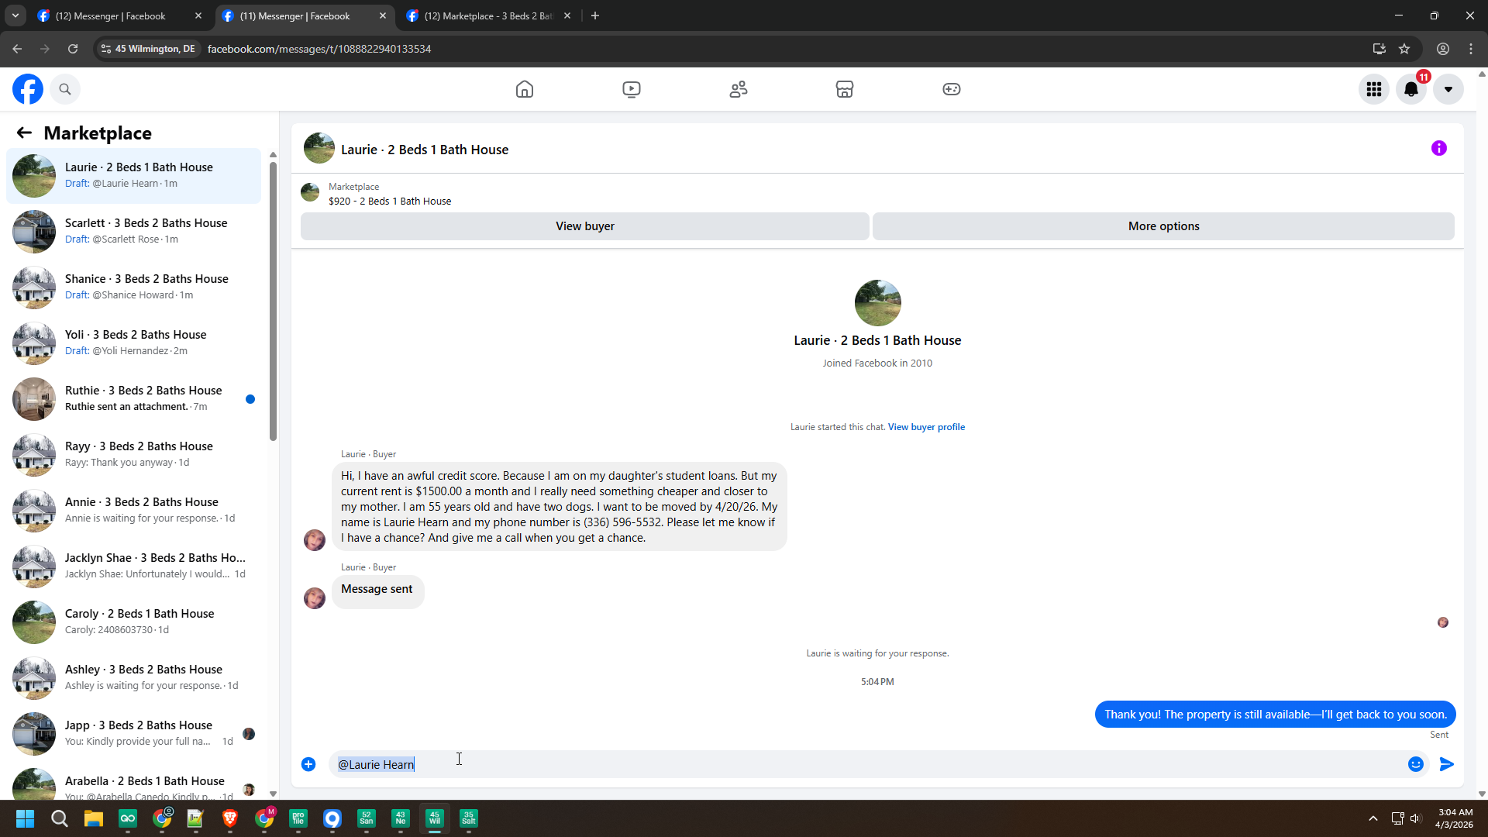Image resolution: width=1488 pixels, height=837 pixels.
Task: Open the Yoli 3 Beds 2 Baths conversation
Action: 134,343
